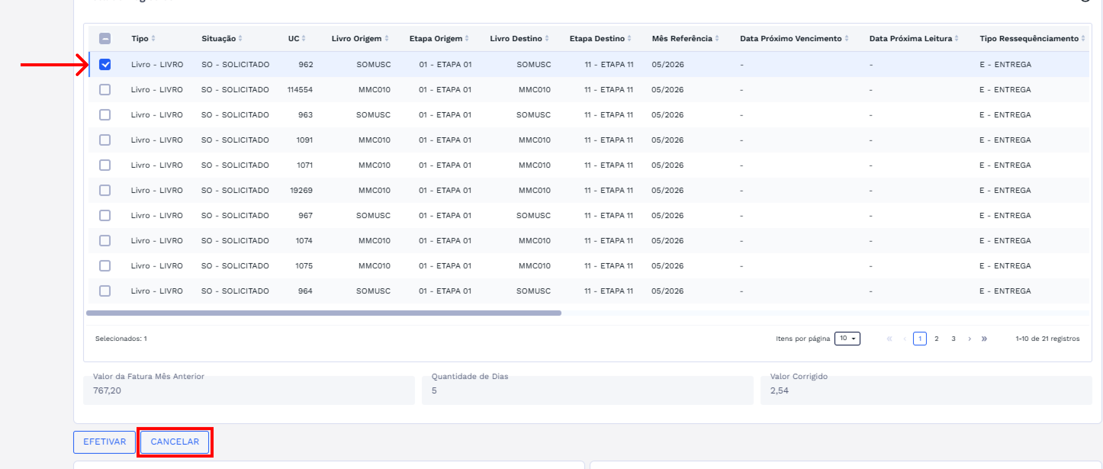
Task: Click UC value 1071 in table
Action: tap(304, 165)
